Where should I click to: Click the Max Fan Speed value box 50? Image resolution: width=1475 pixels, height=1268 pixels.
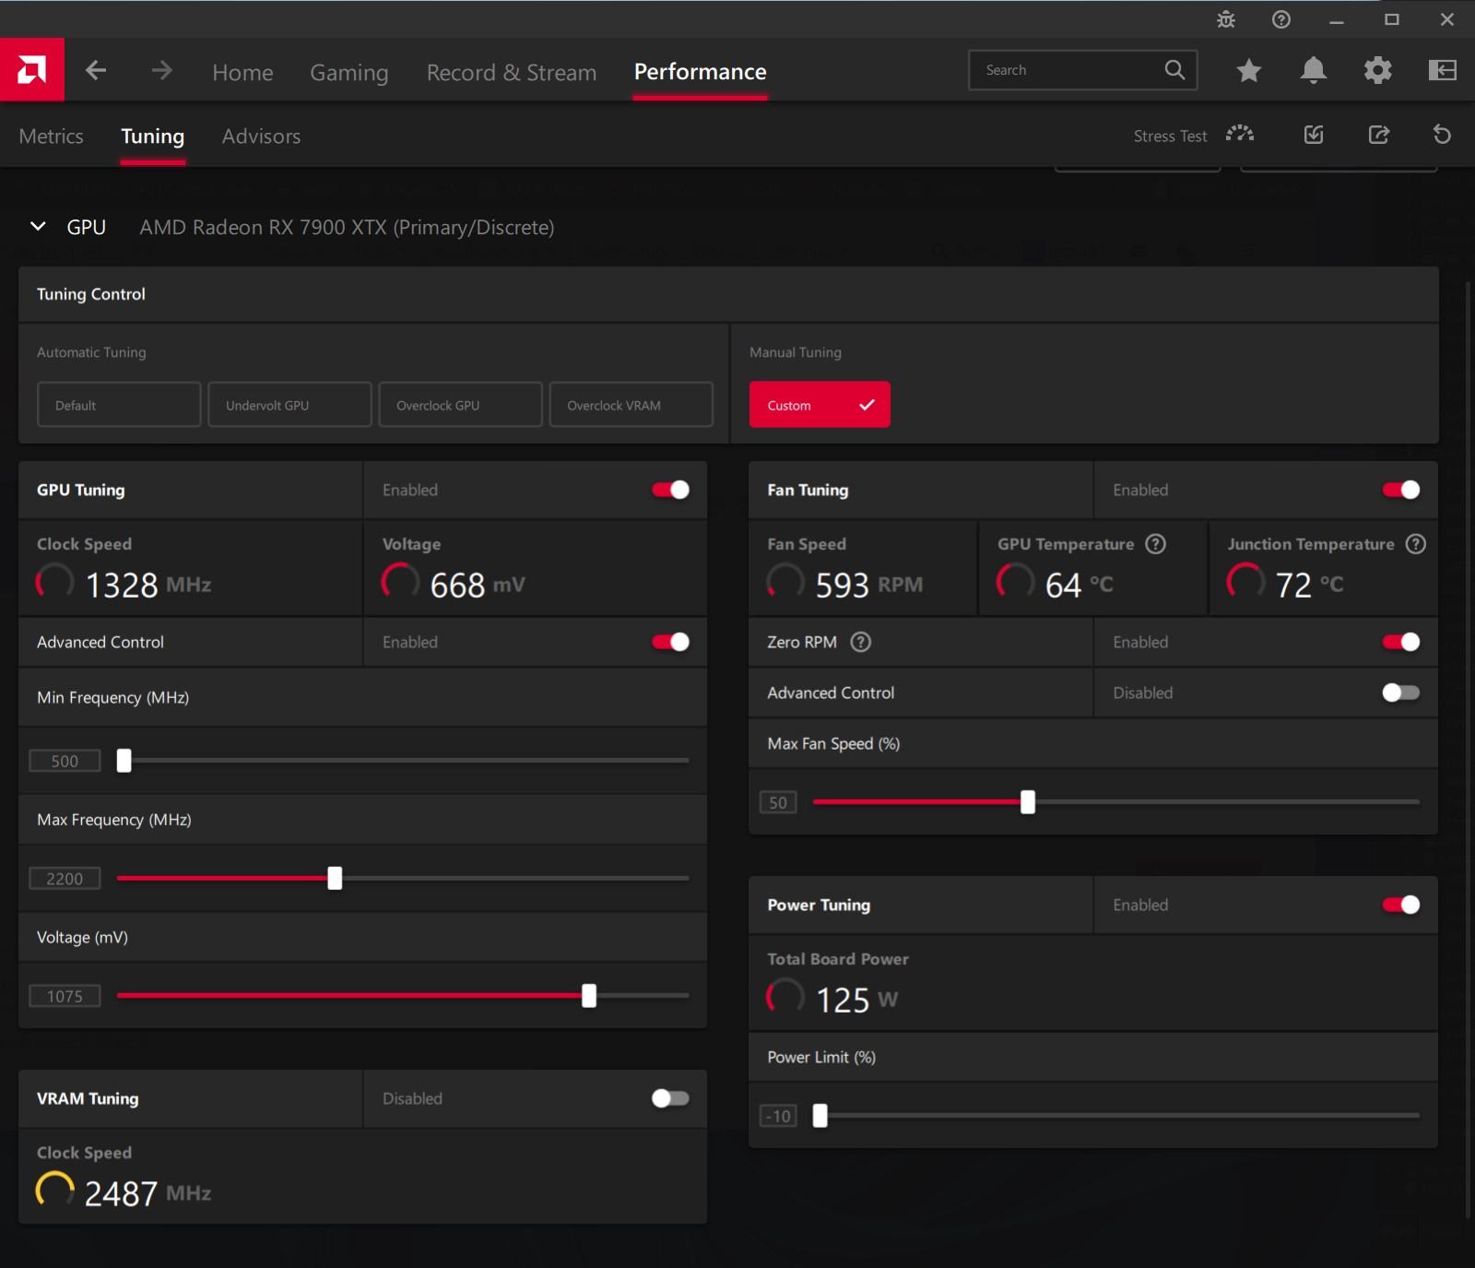click(778, 802)
